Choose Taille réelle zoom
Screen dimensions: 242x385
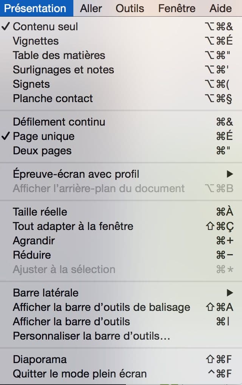[x=121, y=212]
